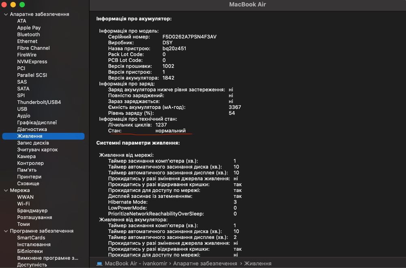
Task: Select Bluetooth in the sidebar
Action: [28, 34]
